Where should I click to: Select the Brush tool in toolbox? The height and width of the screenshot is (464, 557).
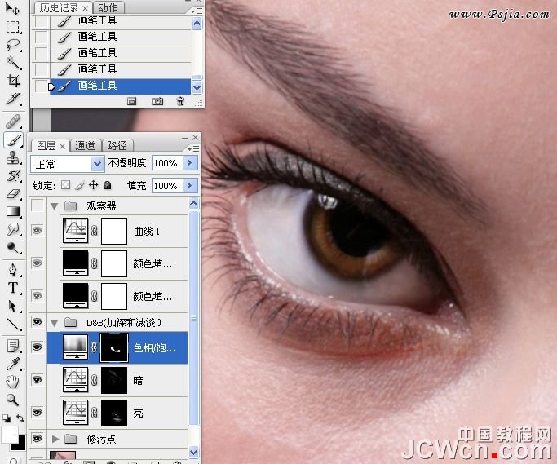[x=13, y=139]
